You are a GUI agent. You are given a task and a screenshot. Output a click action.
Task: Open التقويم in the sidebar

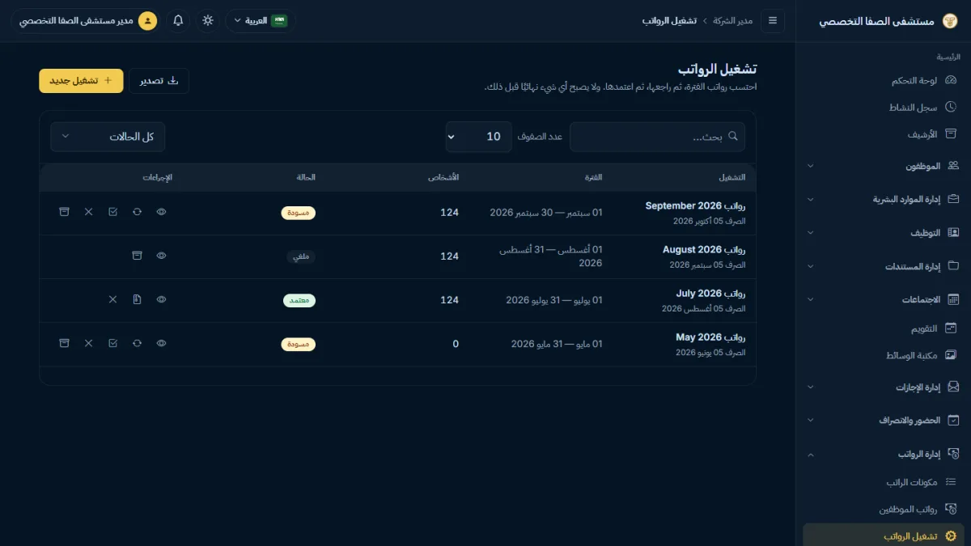pyautogui.click(x=884, y=328)
